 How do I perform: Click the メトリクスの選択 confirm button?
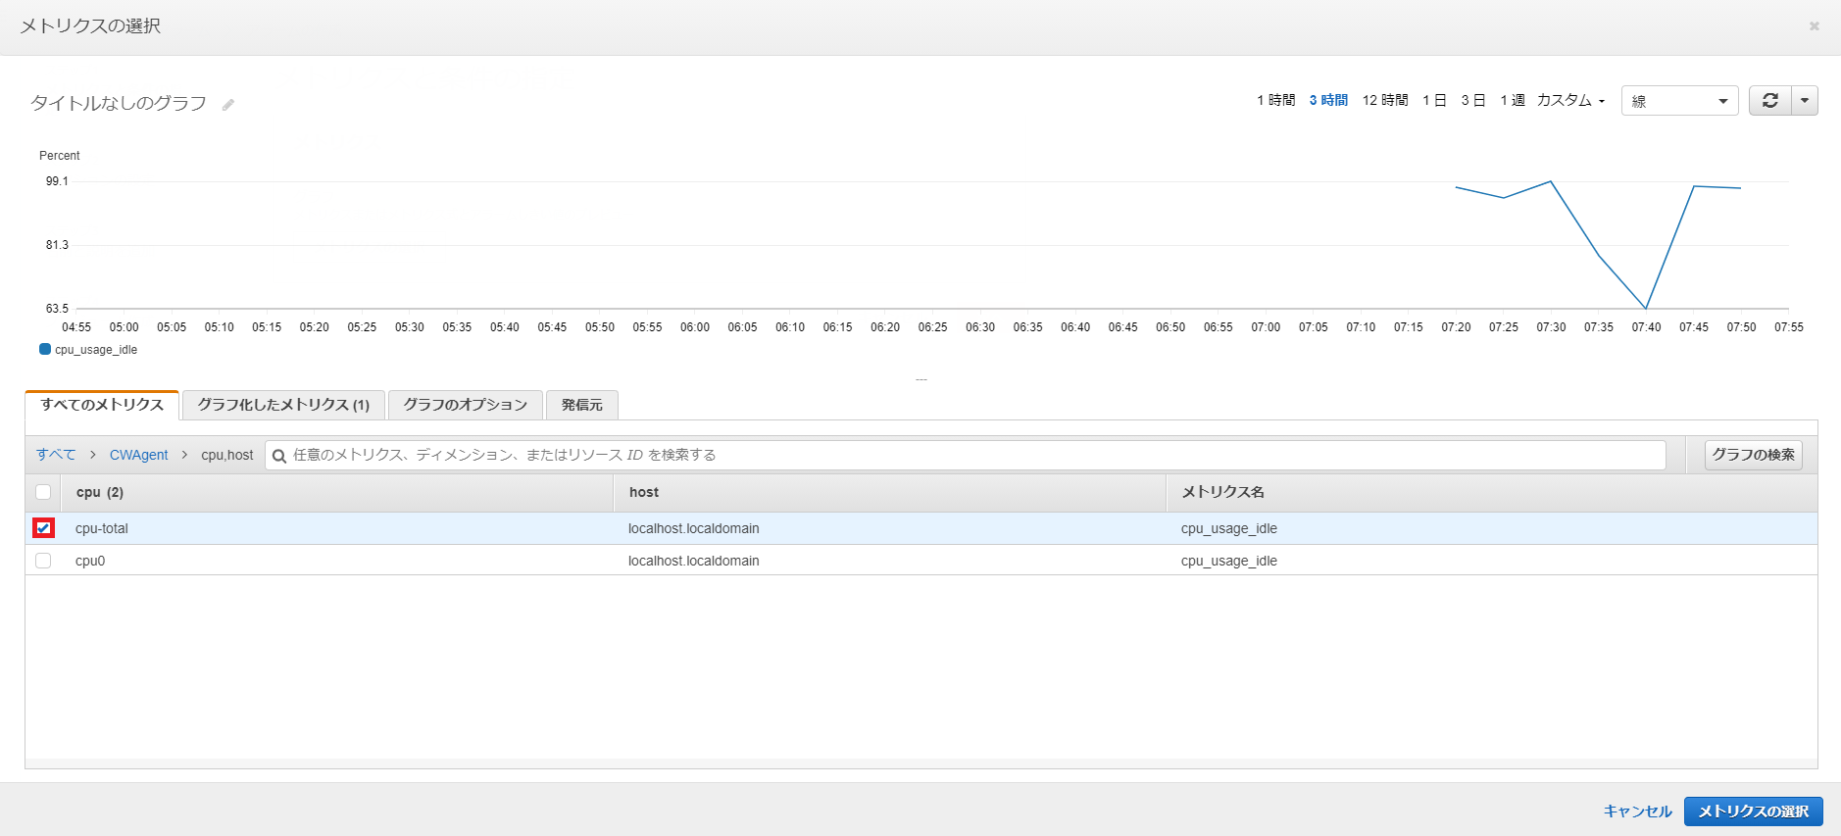(1754, 811)
